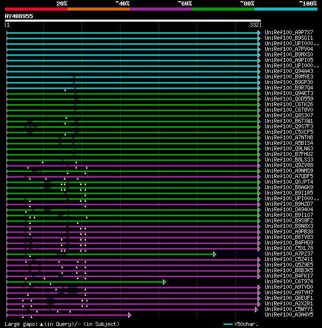
Task: Click the UniRef100_B4FHG9 hit name
Action: (x=289, y=242)
